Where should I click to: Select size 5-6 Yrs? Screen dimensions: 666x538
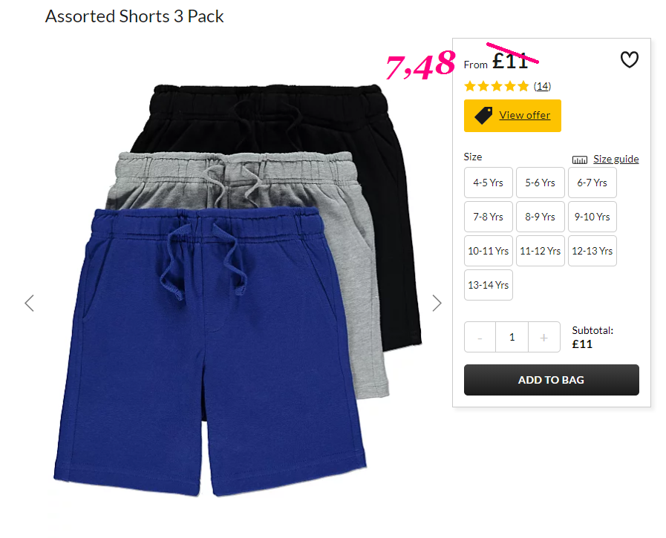point(541,183)
